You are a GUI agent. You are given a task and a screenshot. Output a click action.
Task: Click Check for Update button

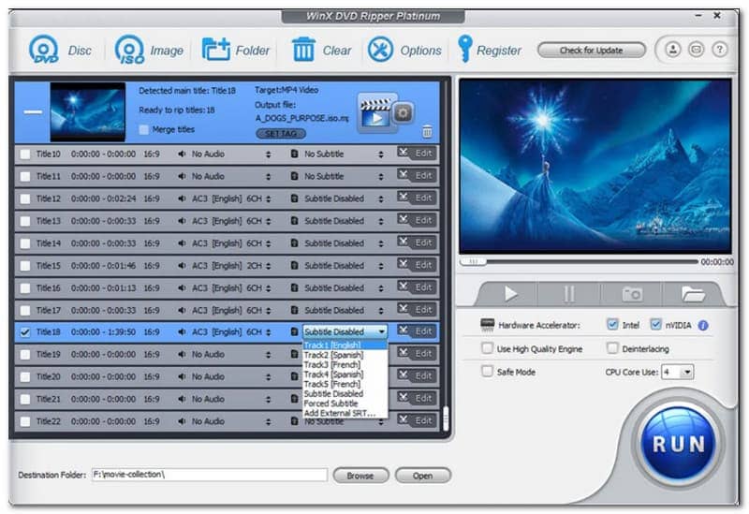click(592, 51)
